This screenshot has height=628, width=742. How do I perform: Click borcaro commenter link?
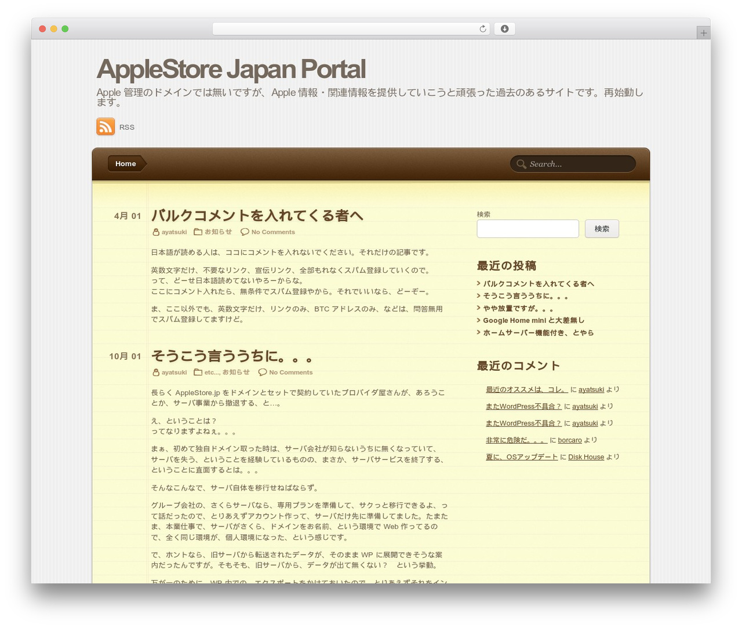pyautogui.click(x=570, y=440)
